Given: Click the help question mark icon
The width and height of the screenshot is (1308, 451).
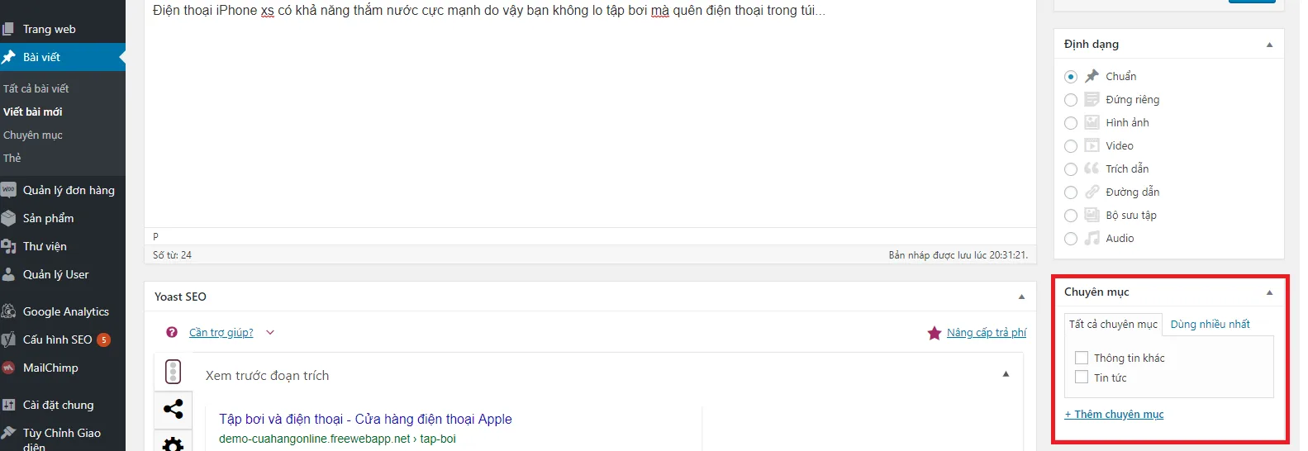Looking at the screenshot, I should click(172, 332).
